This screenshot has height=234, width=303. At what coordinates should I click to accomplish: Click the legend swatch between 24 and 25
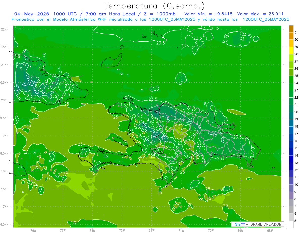pos(291,80)
